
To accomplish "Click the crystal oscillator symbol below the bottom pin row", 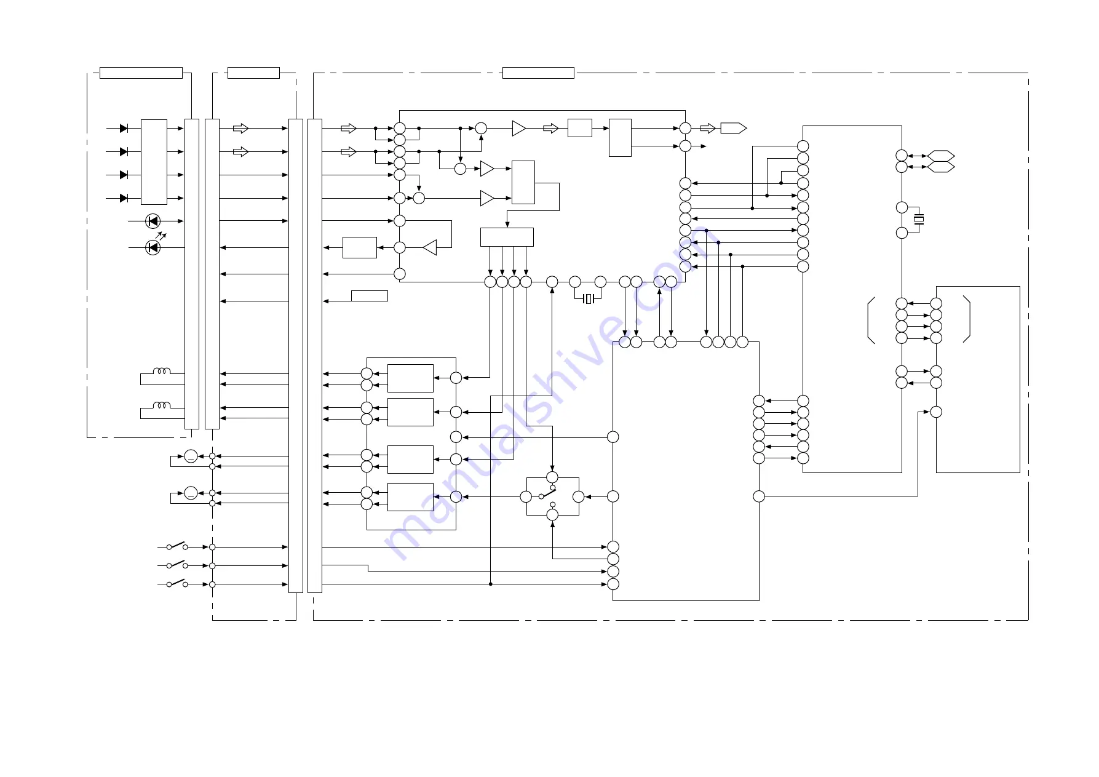I will click(589, 299).
